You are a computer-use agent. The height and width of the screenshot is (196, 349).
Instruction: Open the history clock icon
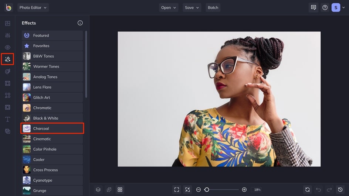click(x=340, y=190)
